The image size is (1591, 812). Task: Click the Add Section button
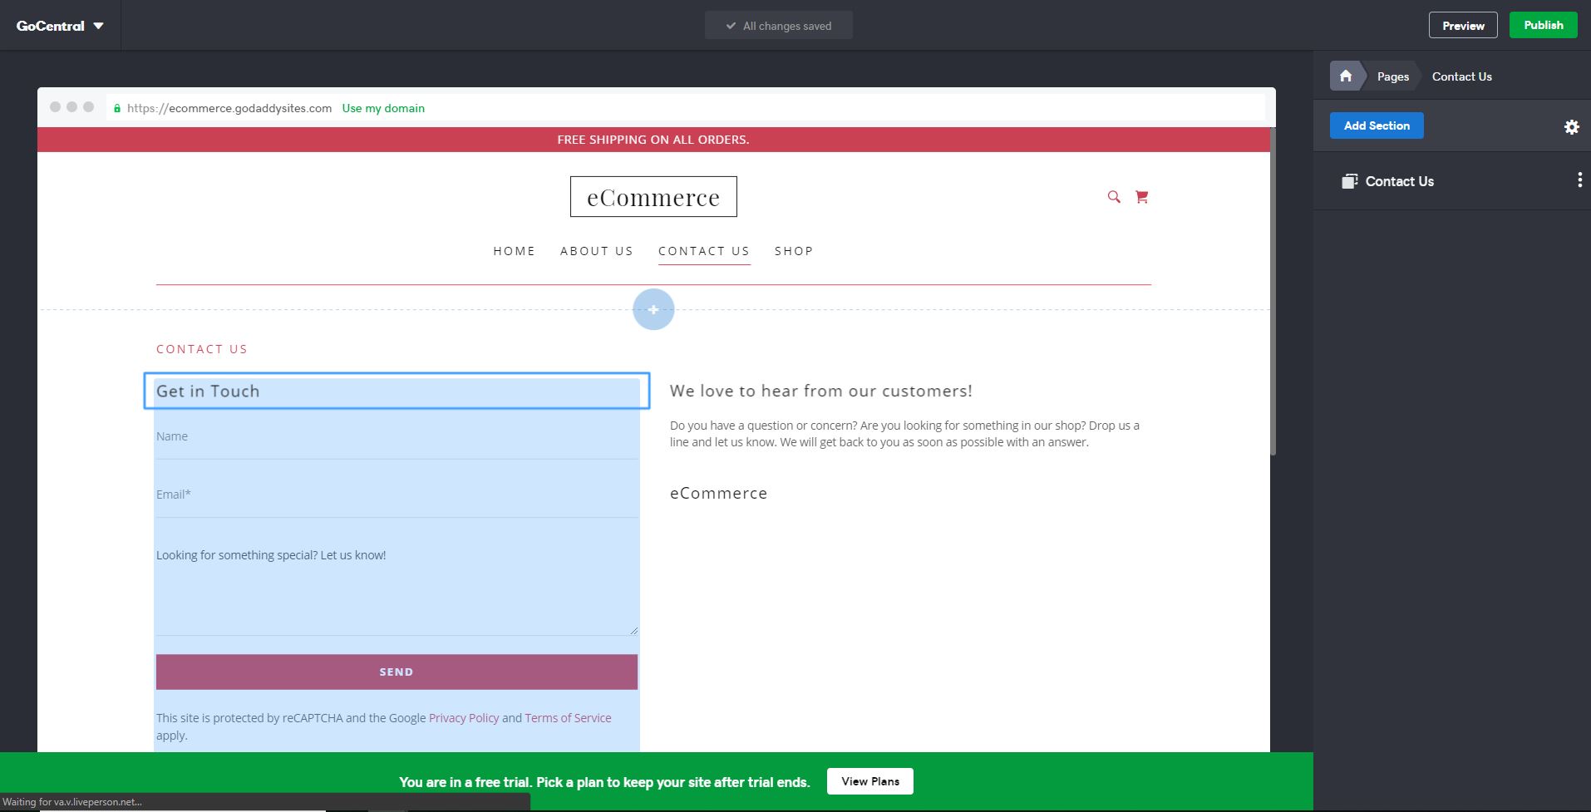[x=1377, y=125]
